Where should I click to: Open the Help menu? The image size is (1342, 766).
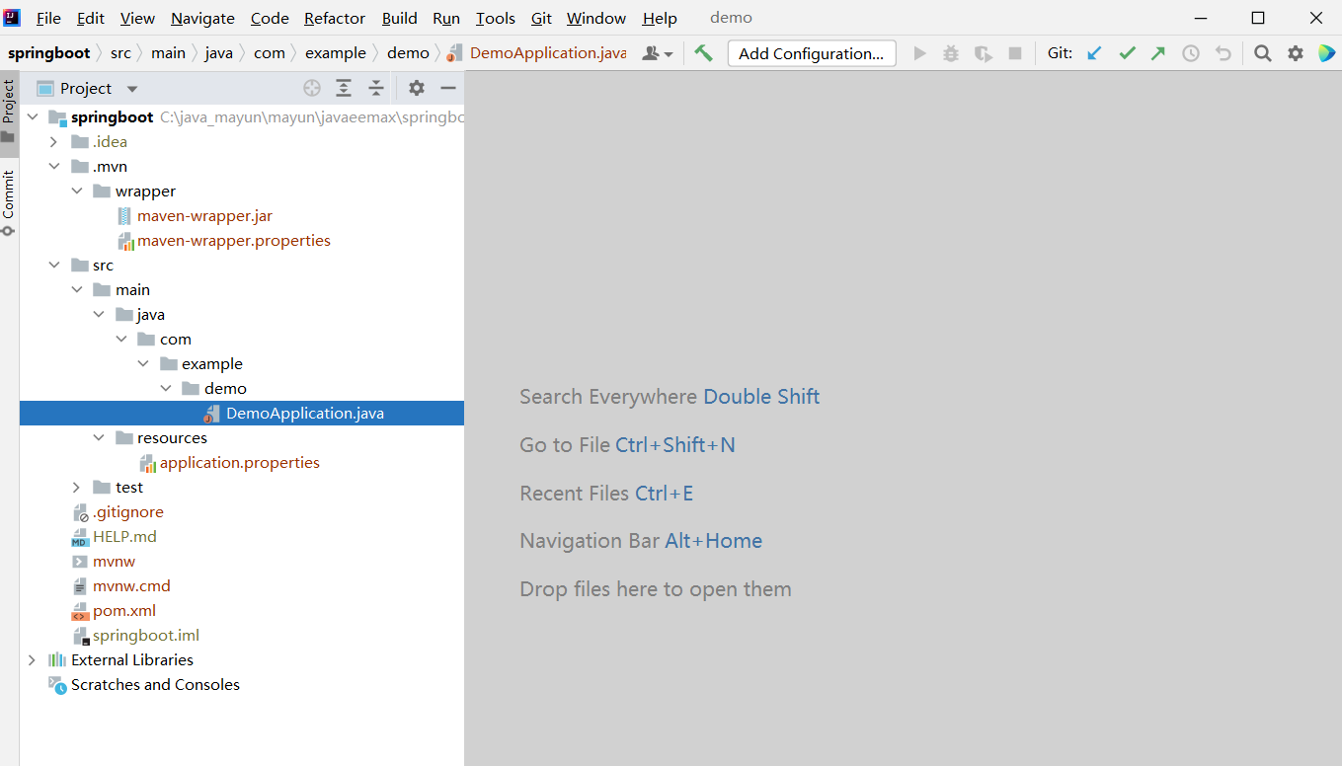tap(660, 18)
